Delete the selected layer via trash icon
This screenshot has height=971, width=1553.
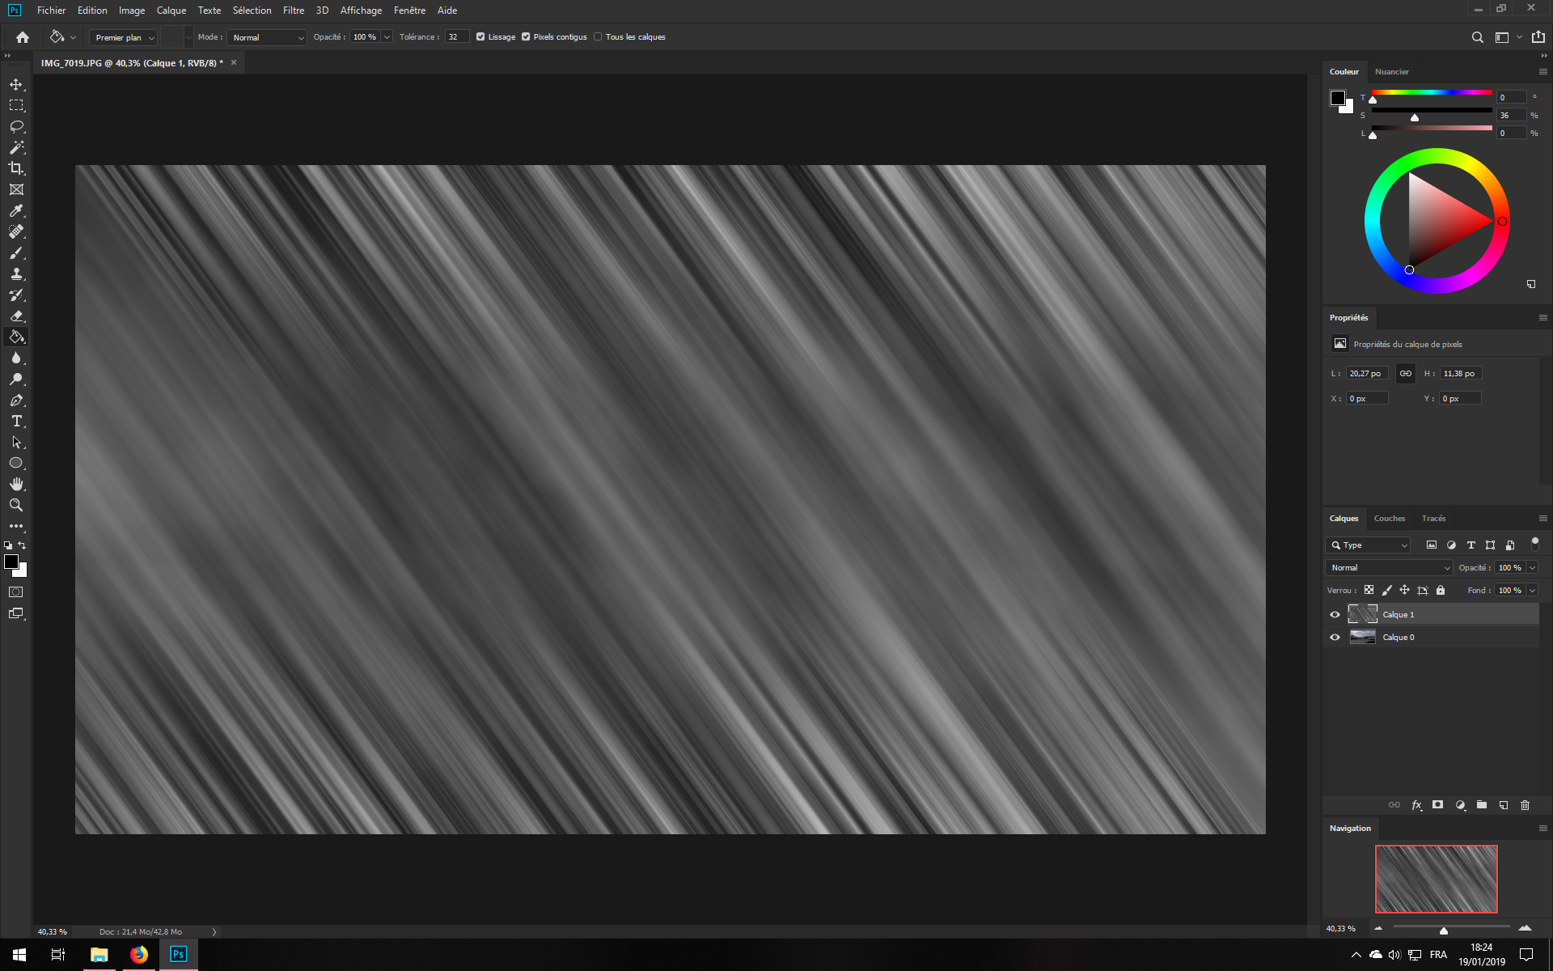pos(1525,804)
